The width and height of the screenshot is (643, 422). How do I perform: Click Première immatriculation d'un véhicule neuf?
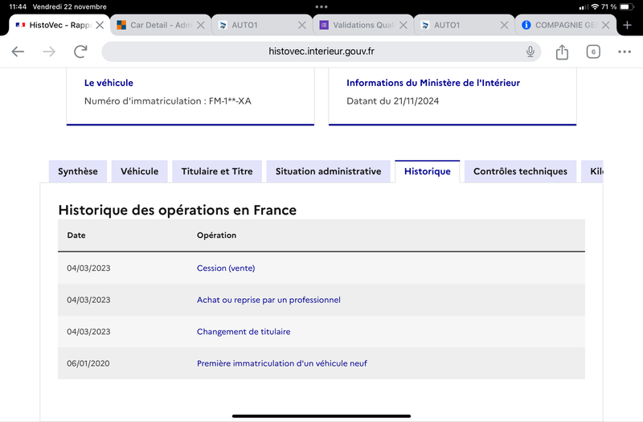click(x=282, y=363)
